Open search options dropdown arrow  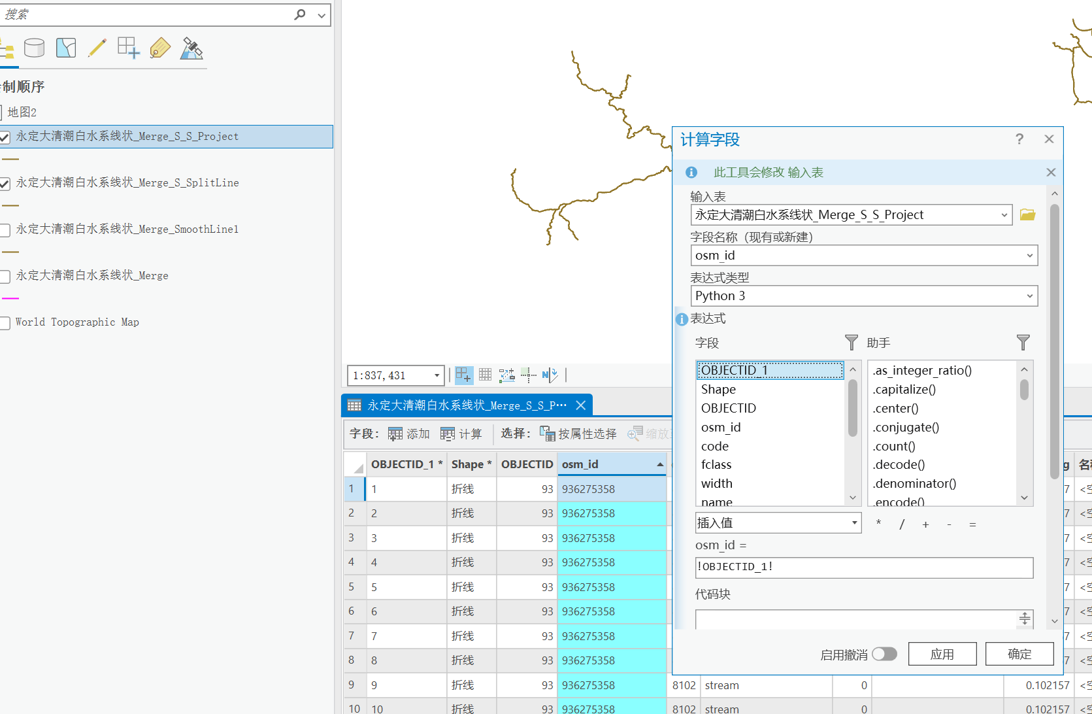pos(322,15)
